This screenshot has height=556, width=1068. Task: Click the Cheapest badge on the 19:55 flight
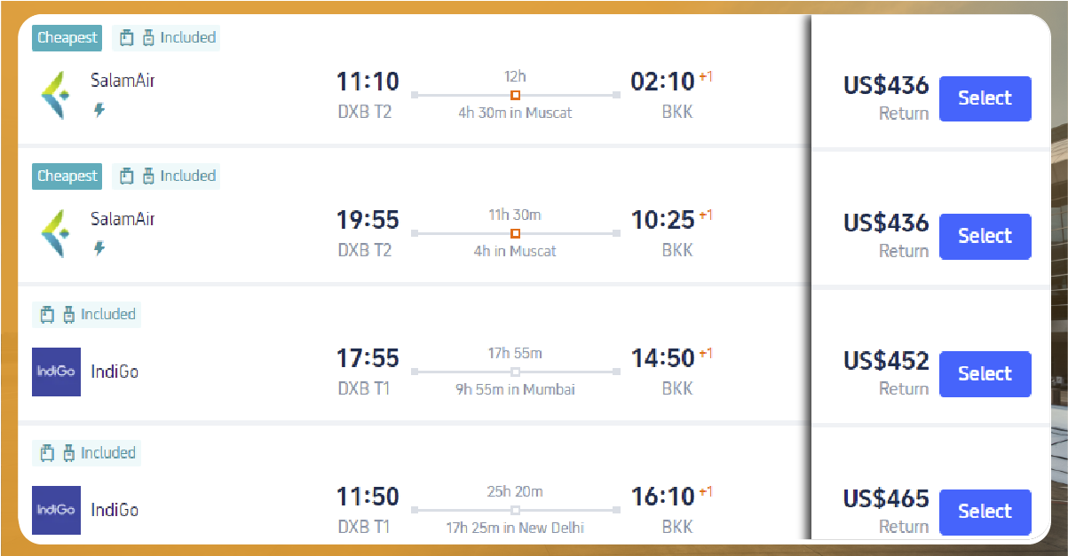[67, 176]
